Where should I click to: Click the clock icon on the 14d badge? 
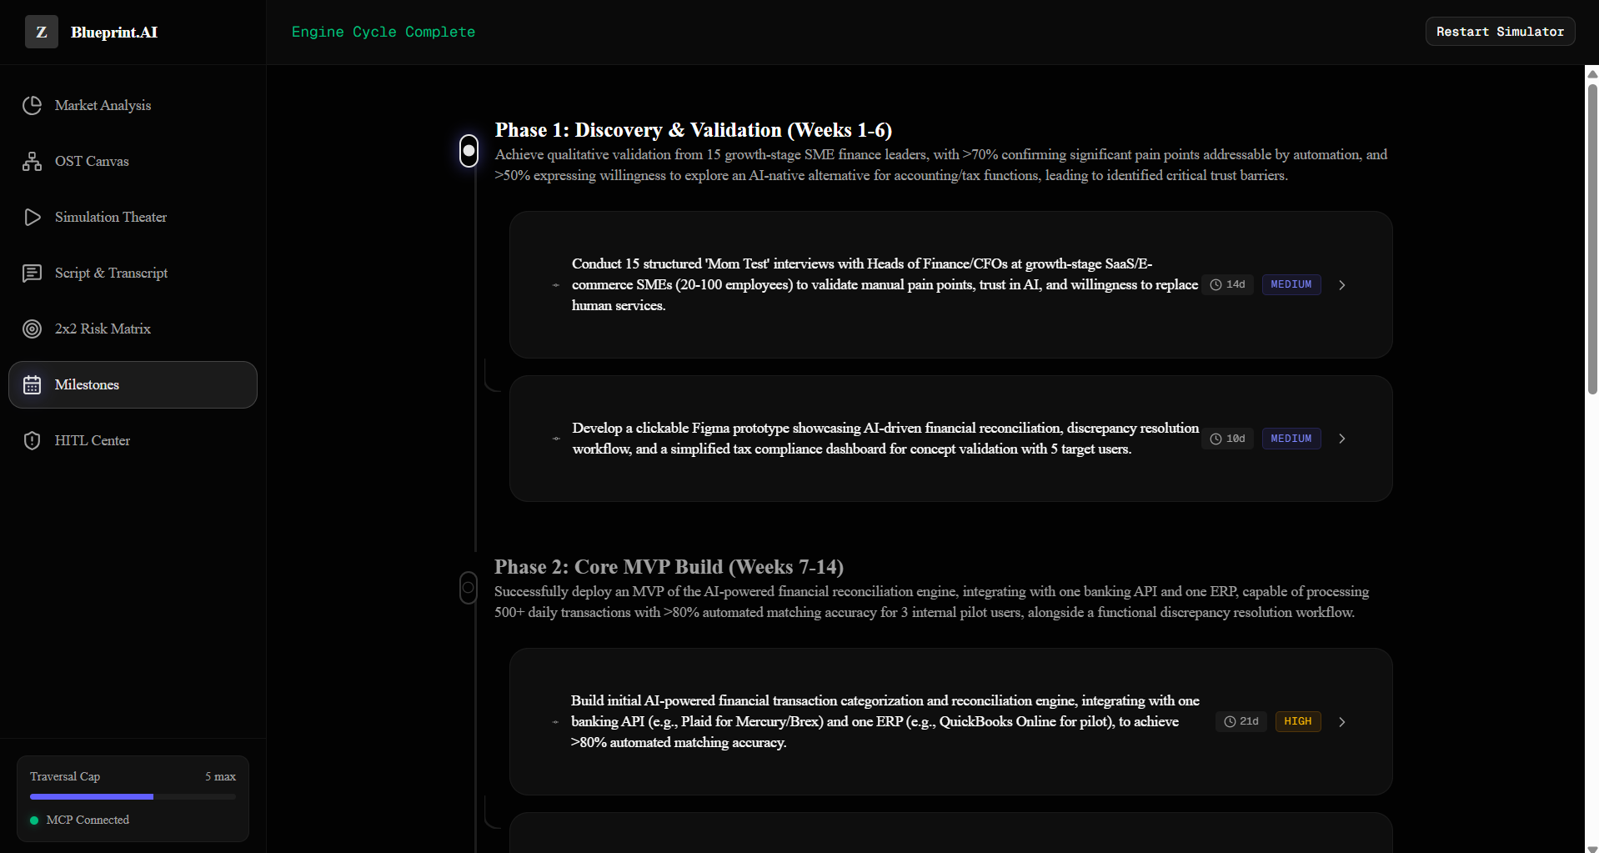1216,285
